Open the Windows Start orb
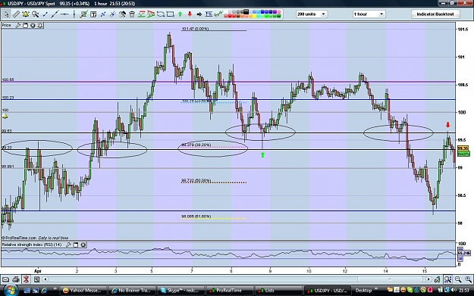The image size is (474, 296). tap(11, 291)
